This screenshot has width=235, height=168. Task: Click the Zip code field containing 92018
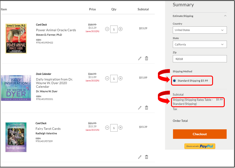[200, 59]
